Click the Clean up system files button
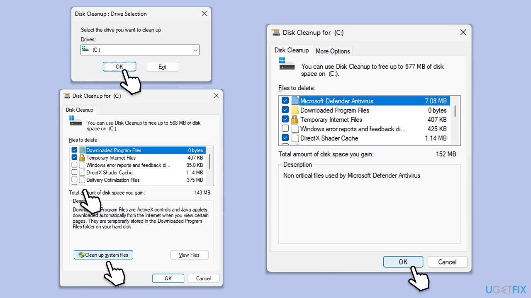 point(103,255)
